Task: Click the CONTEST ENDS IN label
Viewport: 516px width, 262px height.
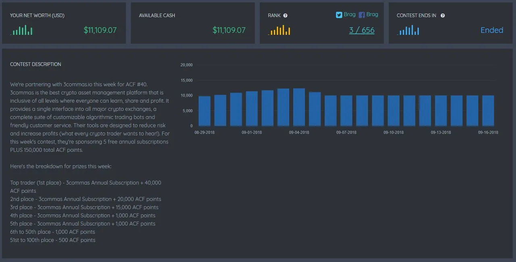Action: coord(416,16)
